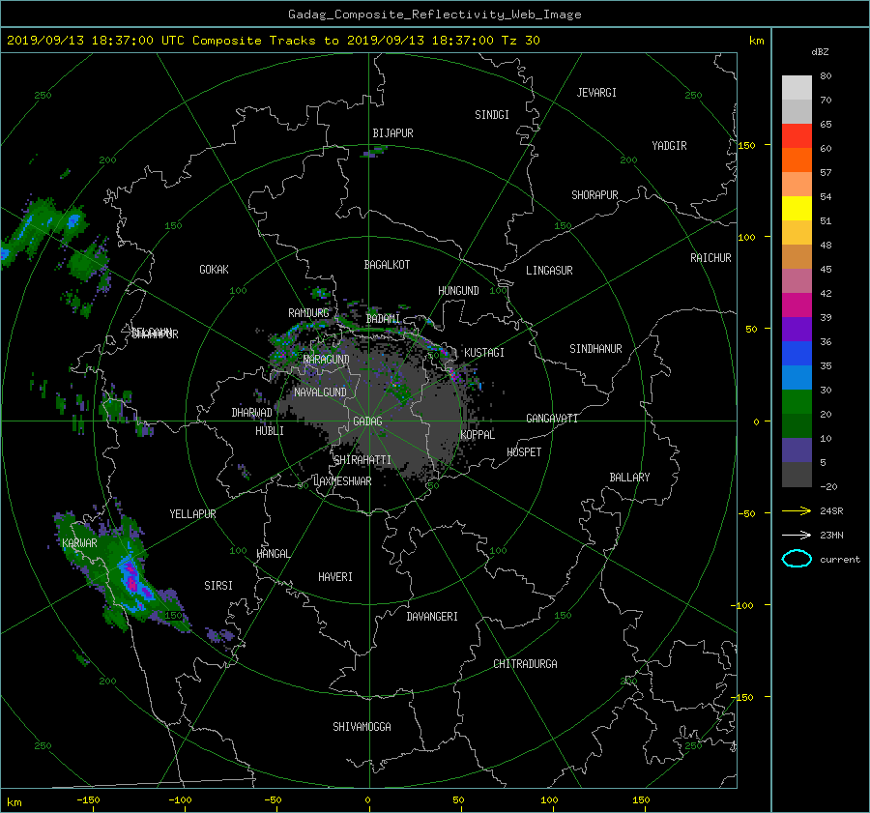Click the RAMDURG city label
Image resolution: width=870 pixels, height=813 pixels.
point(308,313)
